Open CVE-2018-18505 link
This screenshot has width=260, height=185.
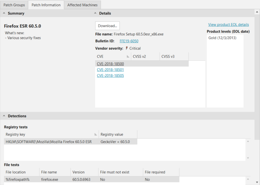(x=110, y=76)
